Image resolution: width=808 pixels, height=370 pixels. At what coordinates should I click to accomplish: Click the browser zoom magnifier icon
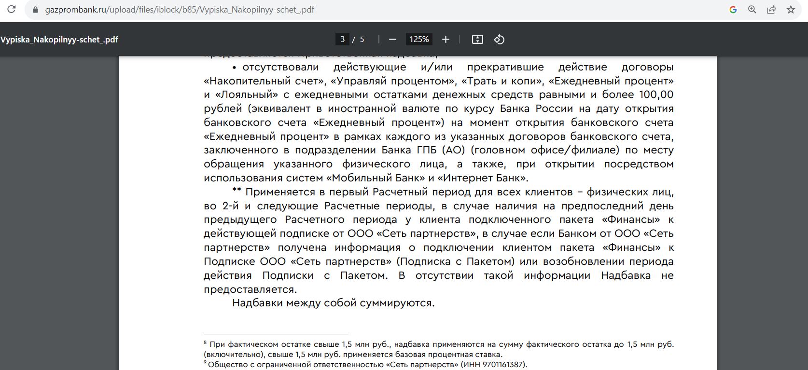752,10
